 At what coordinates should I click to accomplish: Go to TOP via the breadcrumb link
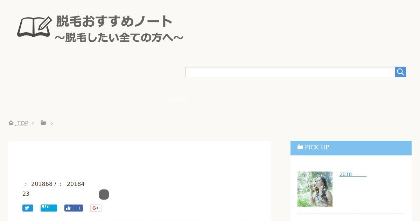point(22,123)
